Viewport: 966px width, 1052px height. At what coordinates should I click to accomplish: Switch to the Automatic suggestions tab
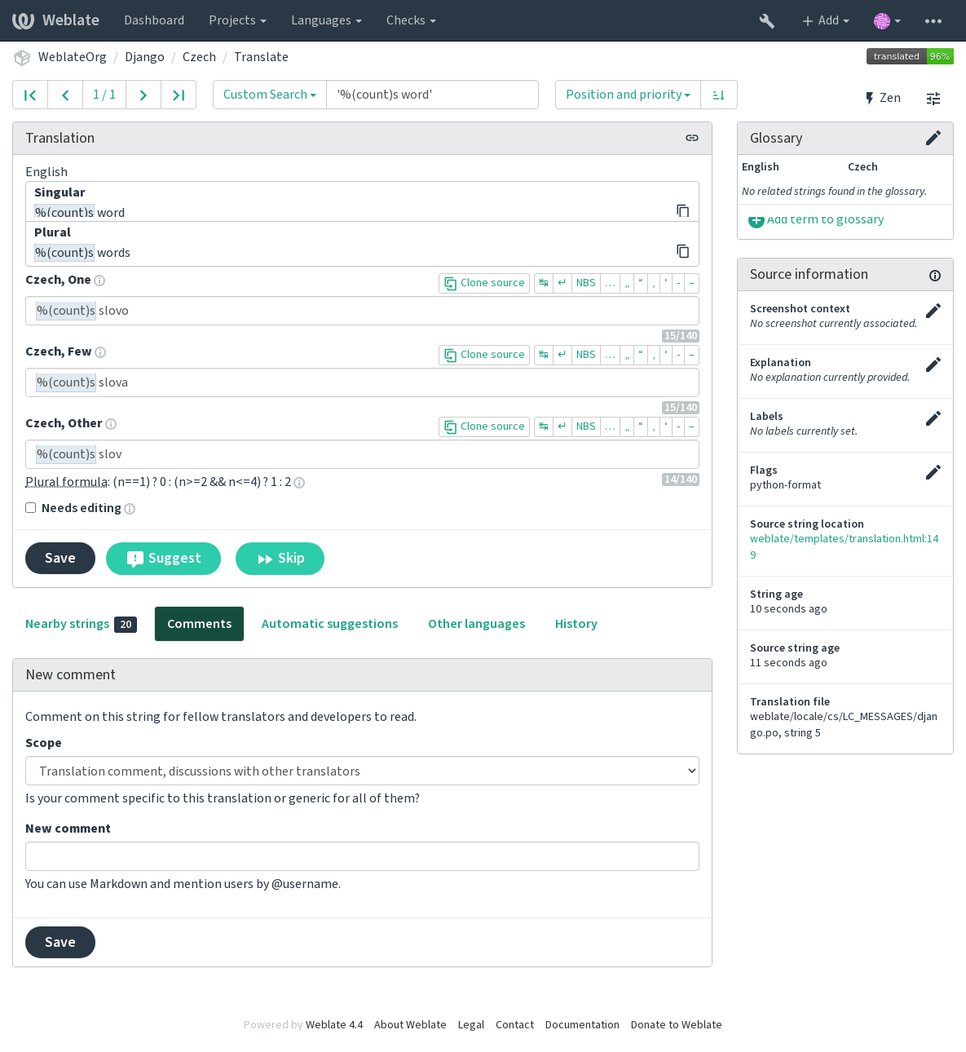point(330,624)
